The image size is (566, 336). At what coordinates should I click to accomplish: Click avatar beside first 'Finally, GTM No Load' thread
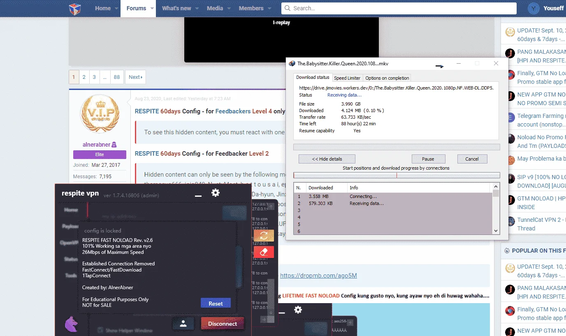coord(510,75)
